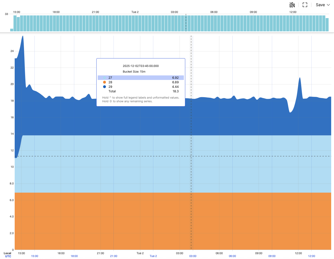334x259 pixels.
Task: Click the hint about remaining series
Action: coord(127,101)
